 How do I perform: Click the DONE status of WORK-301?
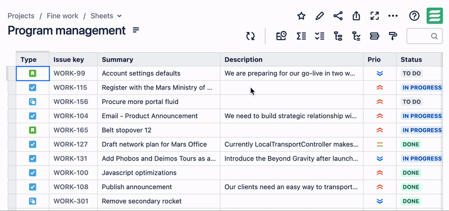point(411,201)
